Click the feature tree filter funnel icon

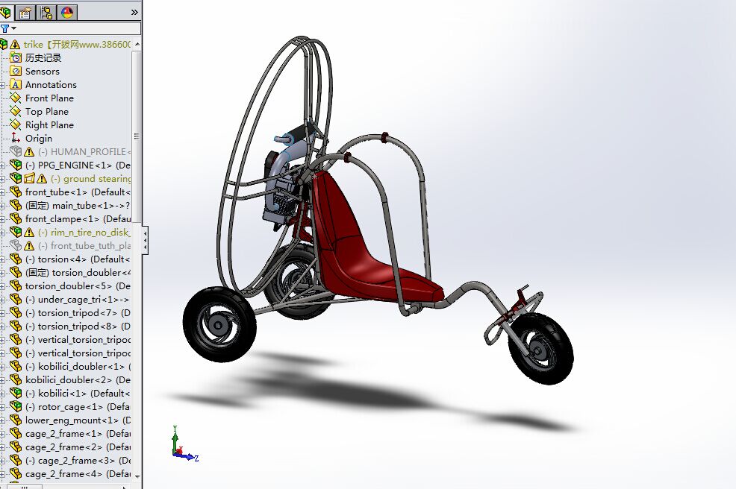pyautogui.click(x=4, y=28)
